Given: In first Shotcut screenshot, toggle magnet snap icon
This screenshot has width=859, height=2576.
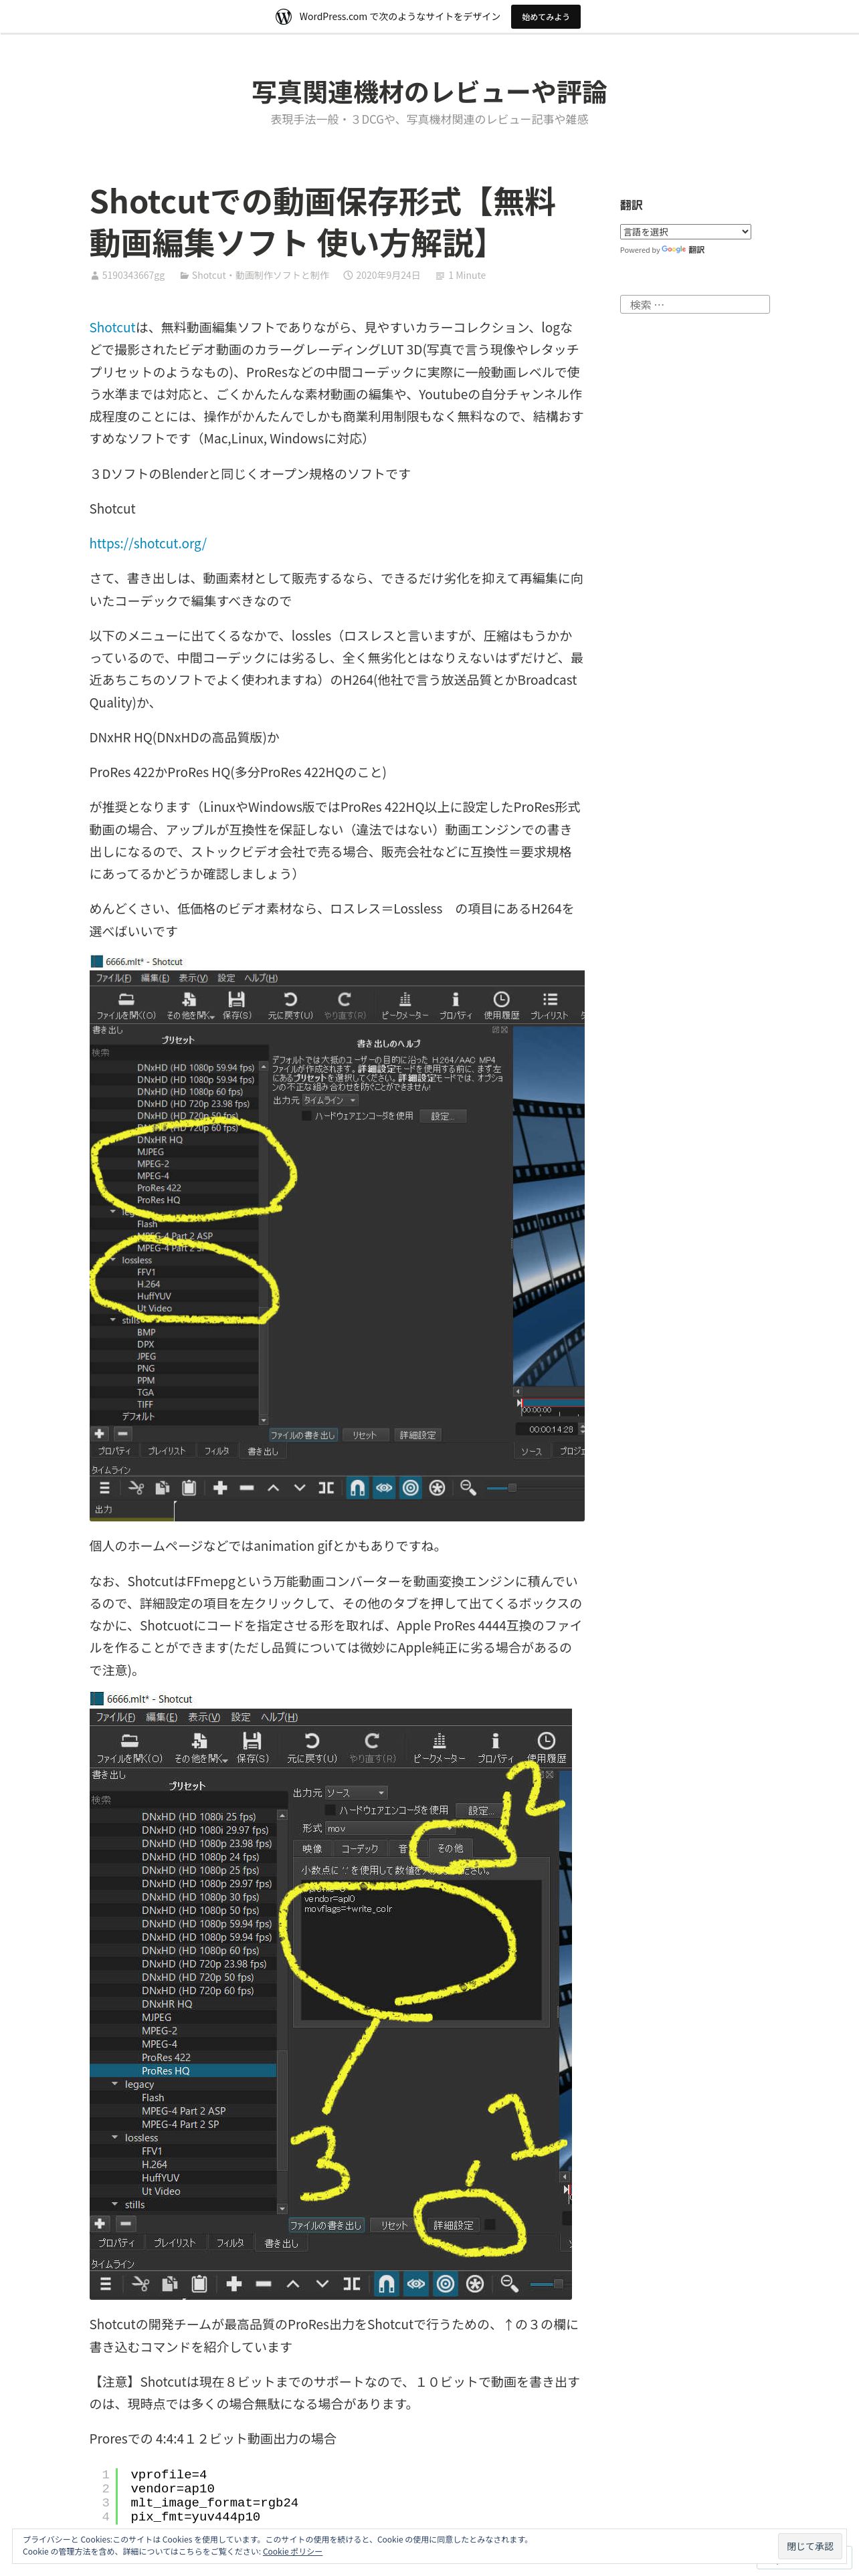Looking at the screenshot, I should 357,1487.
